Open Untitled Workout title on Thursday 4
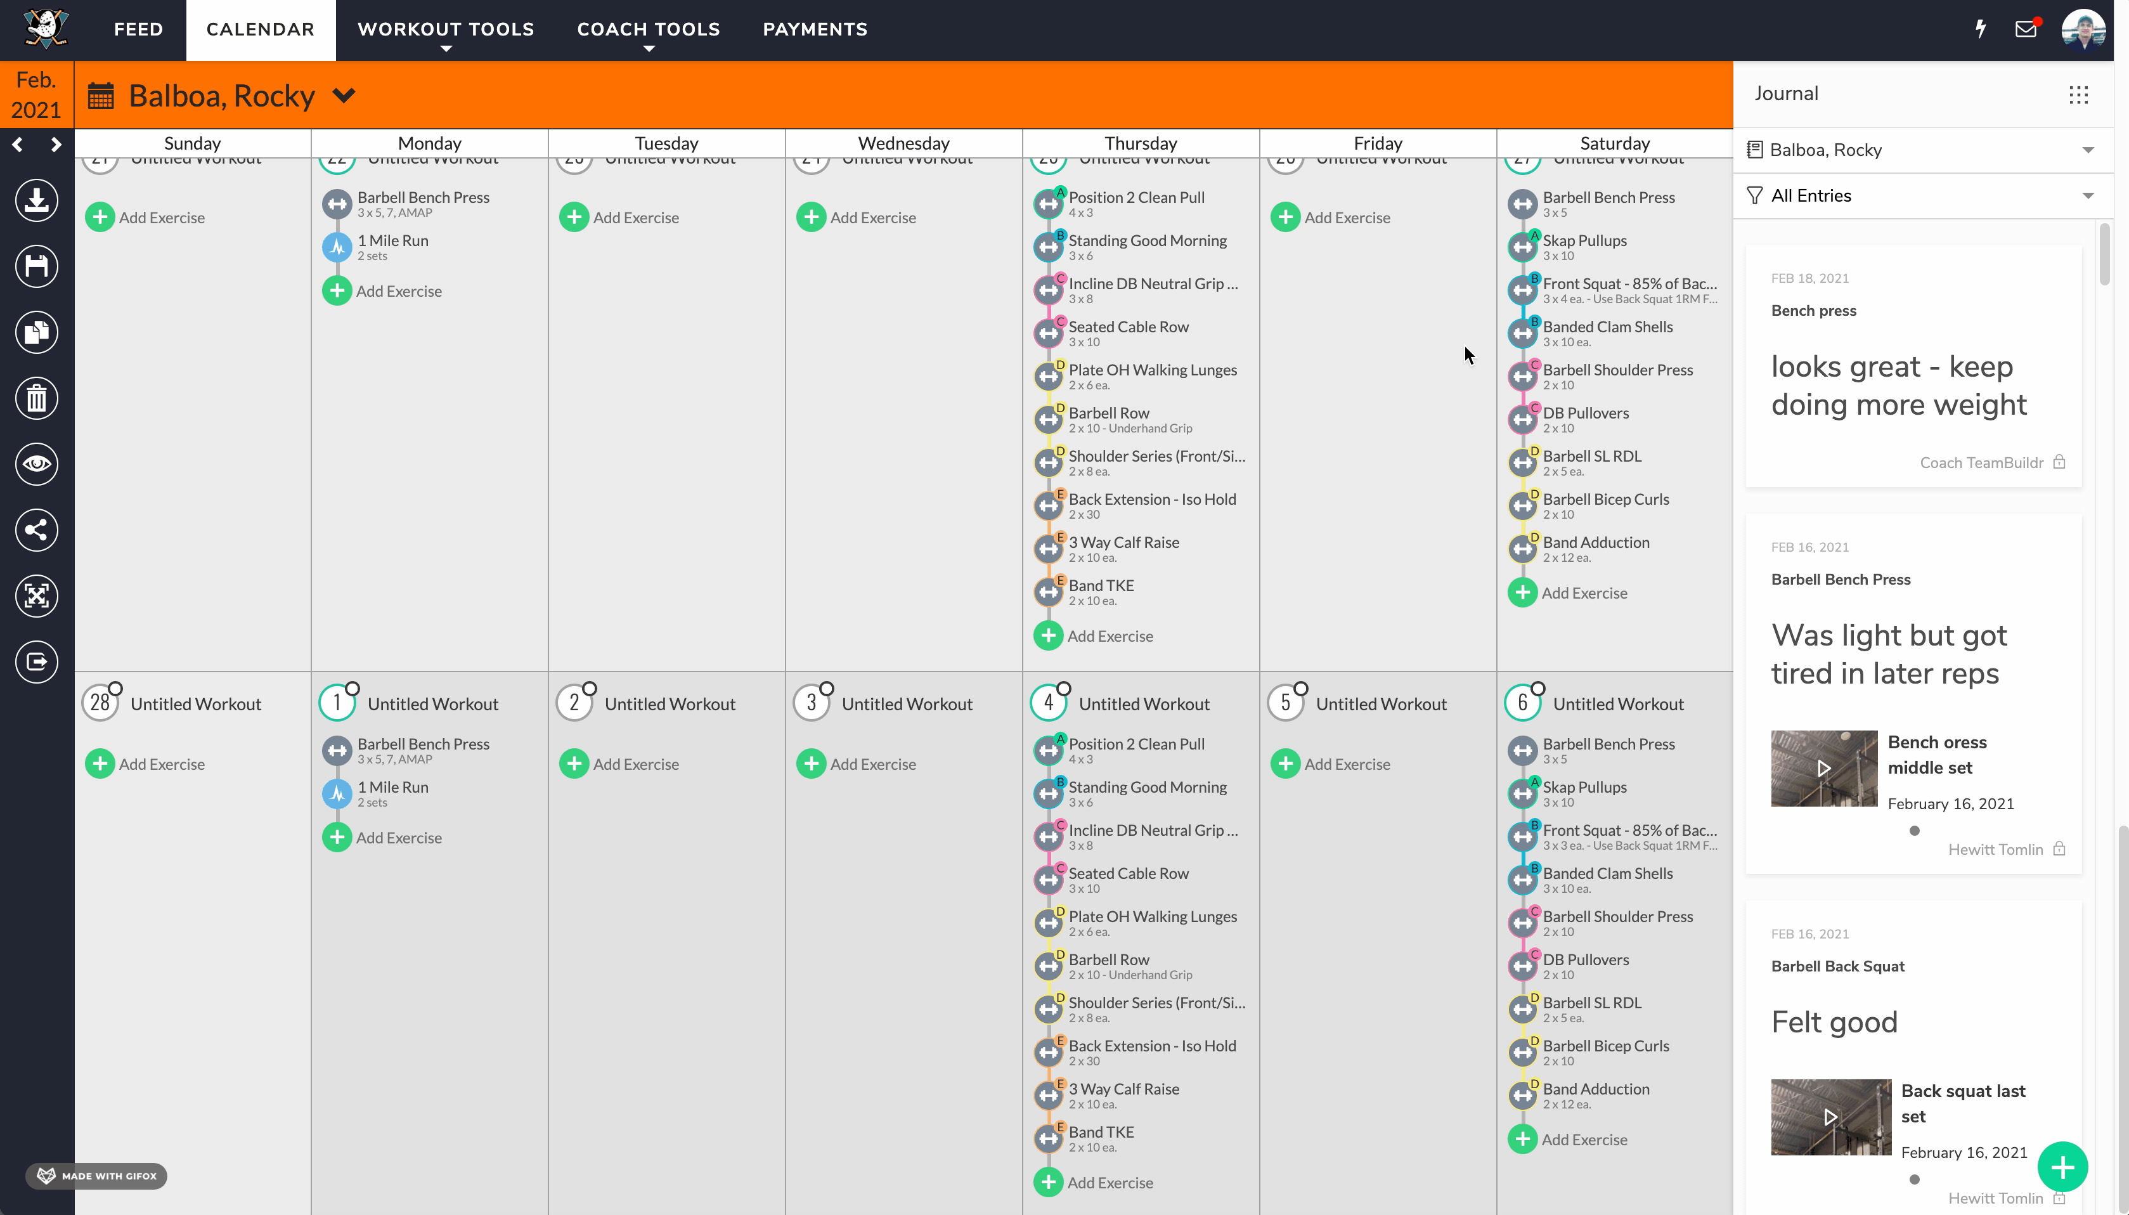Viewport: 2129px width, 1215px height. [x=1144, y=703]
